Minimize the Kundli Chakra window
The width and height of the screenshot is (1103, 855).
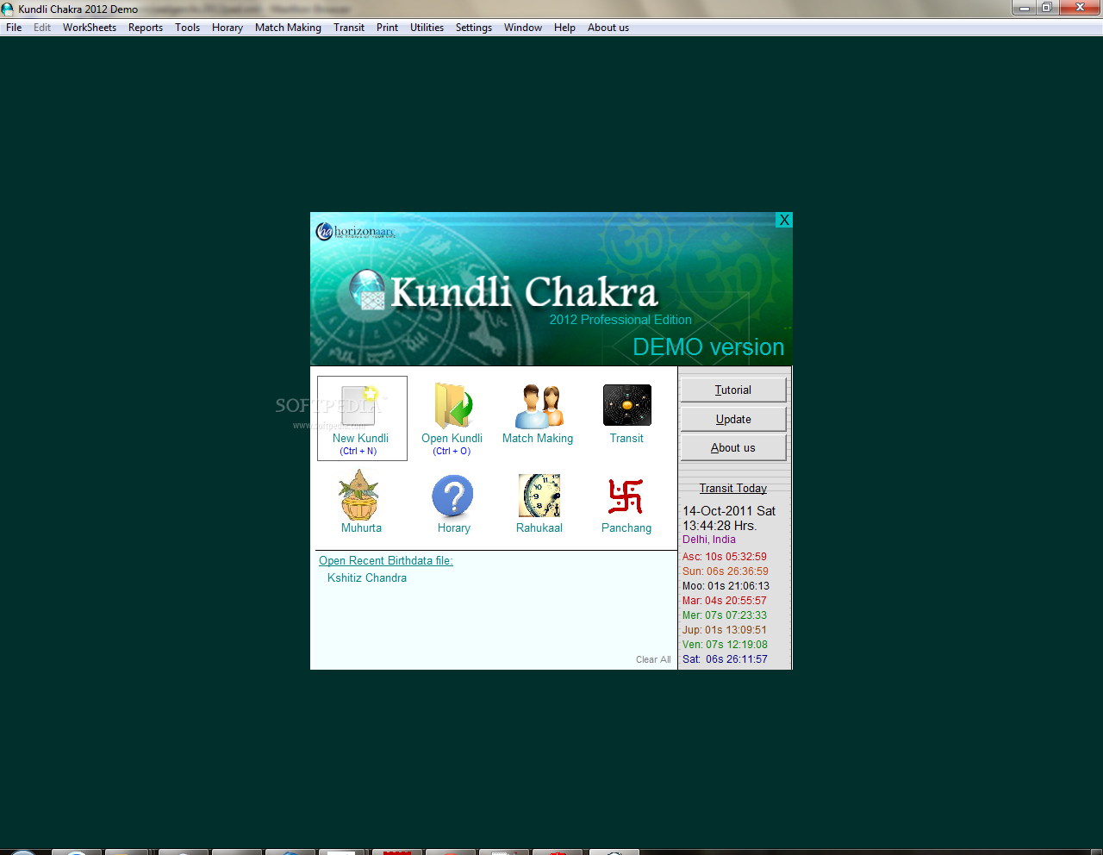tap(1024, 8)
